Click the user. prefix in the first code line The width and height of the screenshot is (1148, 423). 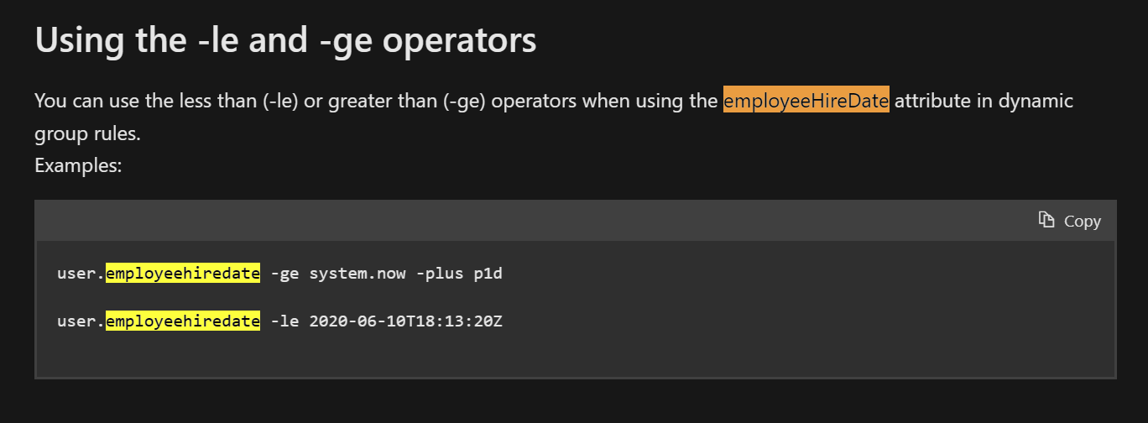81,274
